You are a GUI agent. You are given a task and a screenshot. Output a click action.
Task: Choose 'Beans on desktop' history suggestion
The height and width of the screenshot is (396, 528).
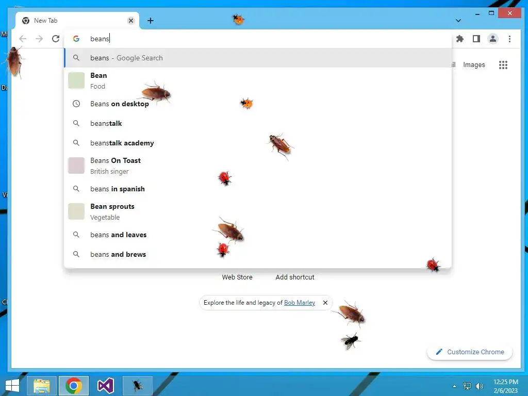click(x=258, y=104)
